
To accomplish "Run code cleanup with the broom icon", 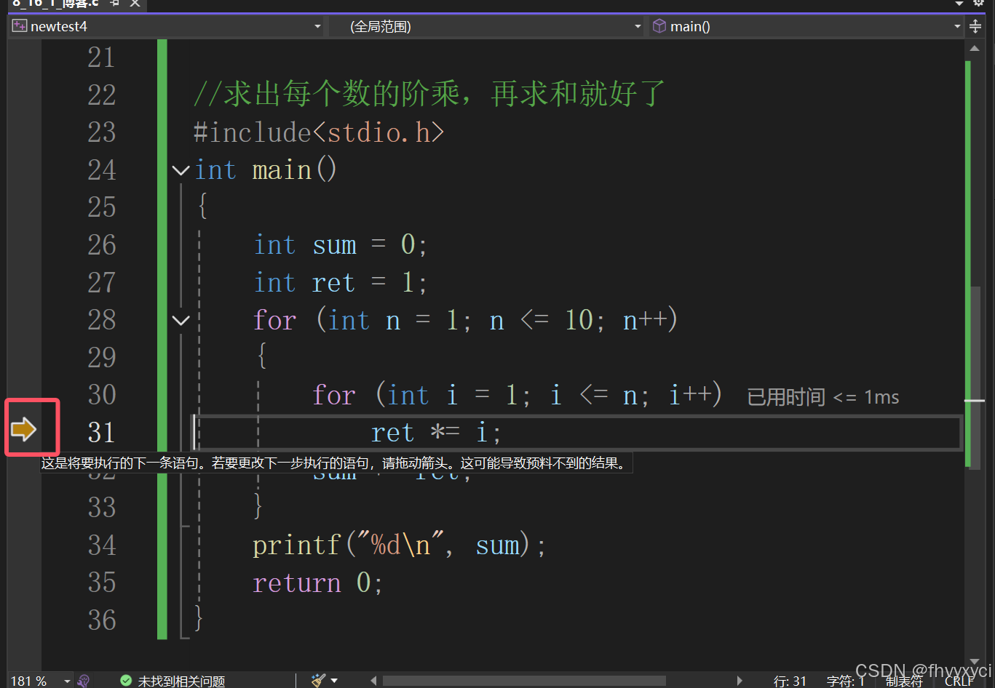I will point(318,681).
